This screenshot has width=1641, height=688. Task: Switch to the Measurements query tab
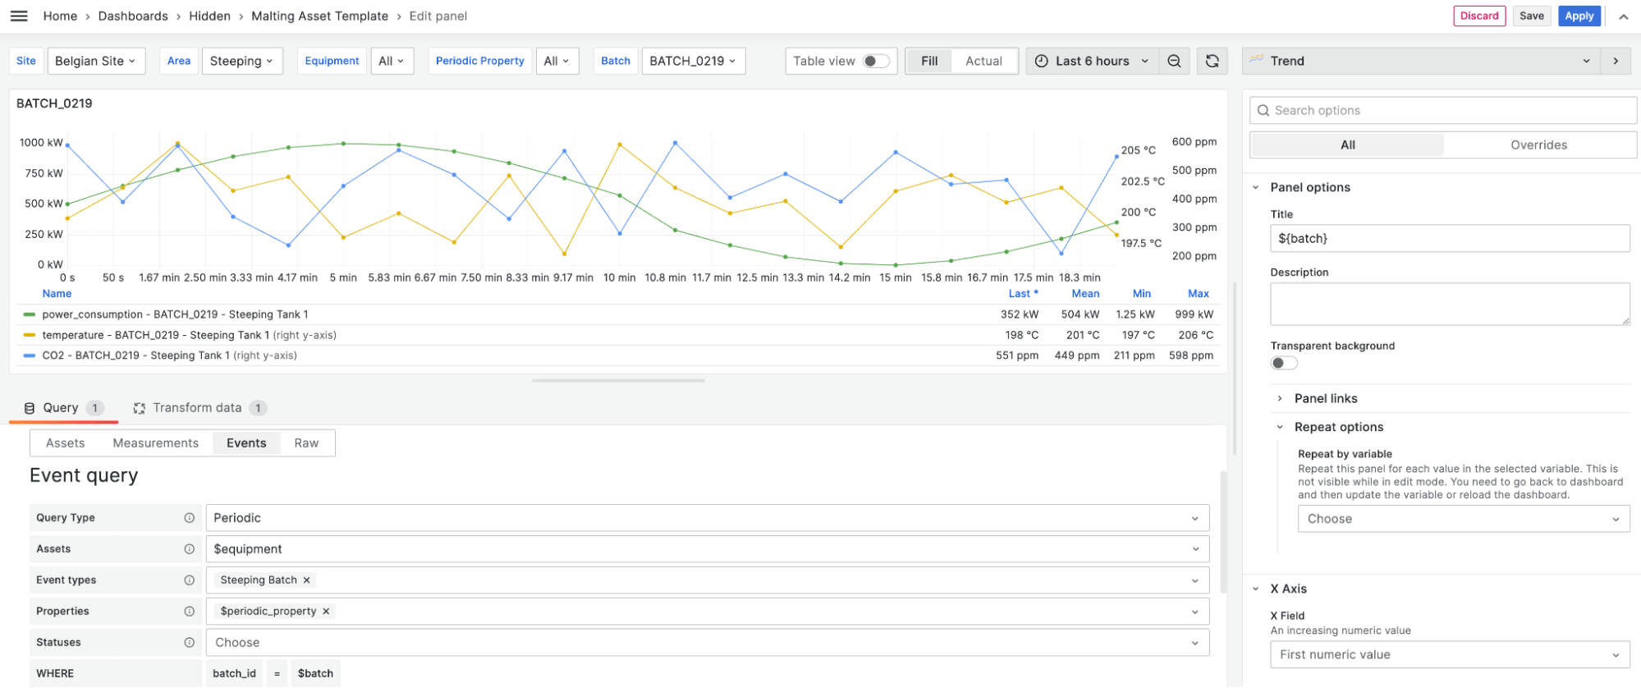(155, 443)
